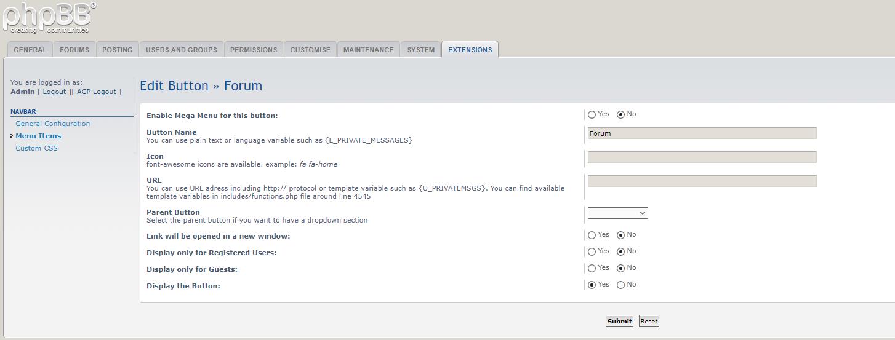Viewport: 895px width, 340px height.
Task: Focus the Button Name field
Action: coord(702,133)
